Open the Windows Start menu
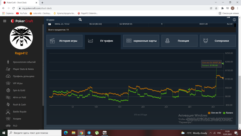The image size is (241, 136). point(4,133)
